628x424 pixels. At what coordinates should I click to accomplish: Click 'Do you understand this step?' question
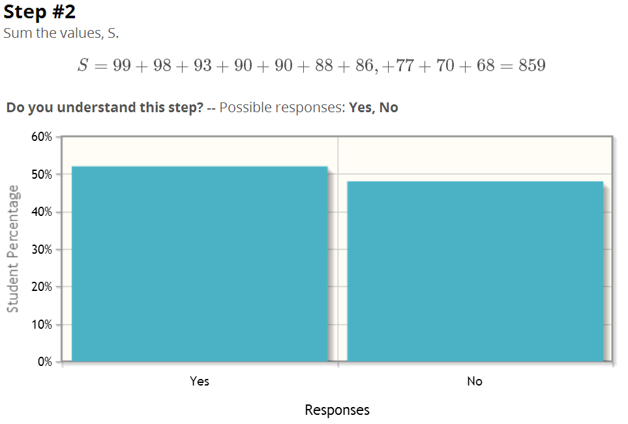105,108
